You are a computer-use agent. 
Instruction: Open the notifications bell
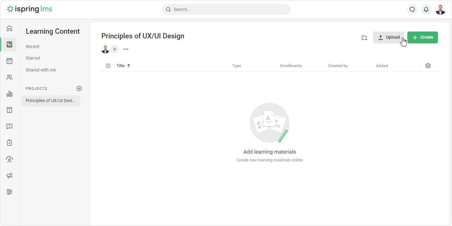426,9
